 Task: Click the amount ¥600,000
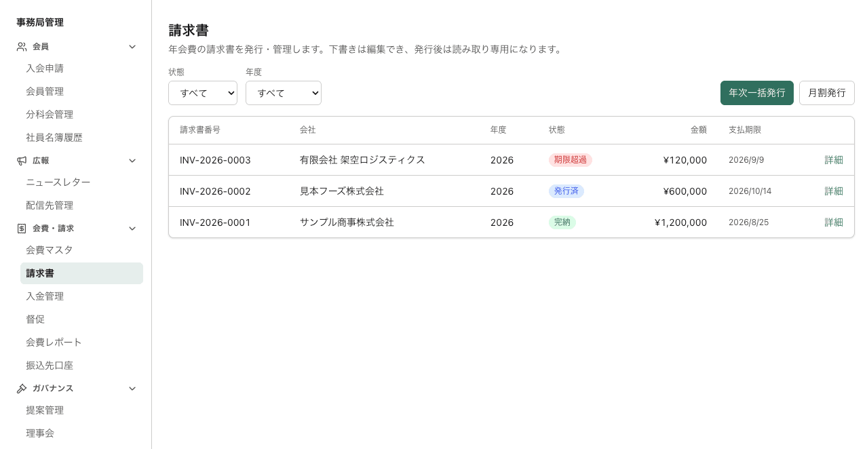tap(685, 191)
